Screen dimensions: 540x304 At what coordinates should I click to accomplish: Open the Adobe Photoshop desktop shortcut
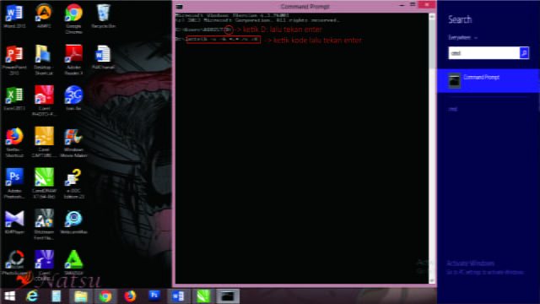14,183
